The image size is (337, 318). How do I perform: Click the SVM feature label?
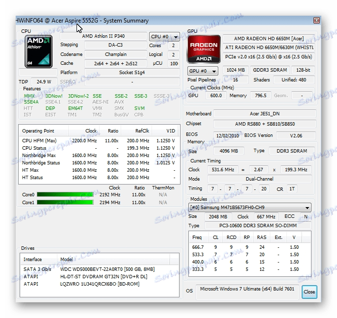pyautogui.click(x=139, y=108)
